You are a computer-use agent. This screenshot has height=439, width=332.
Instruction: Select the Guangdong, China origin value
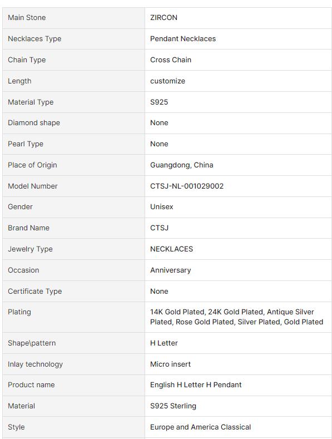coord(182,165)
